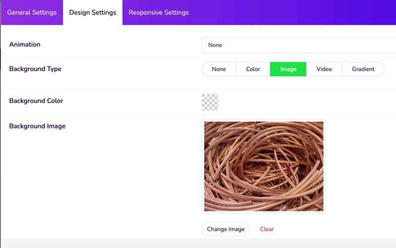Go to the Responsive Settings tab

coord(158,12)
